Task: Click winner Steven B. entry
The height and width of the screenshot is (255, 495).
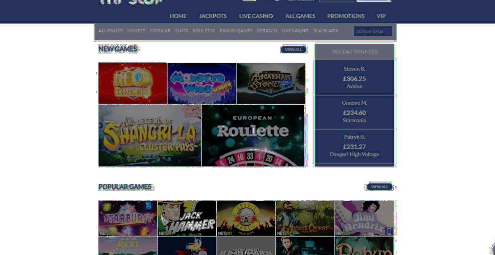Action: pos(354,69)
